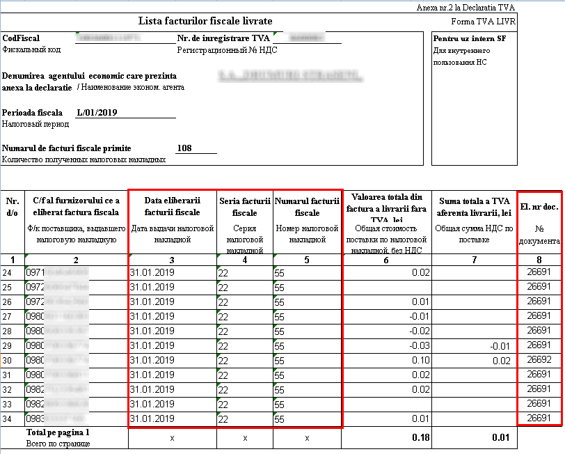Select the "Numarul facturii fiscale" column header
This screenshot has height=454, width=565.
click(307, 207)
